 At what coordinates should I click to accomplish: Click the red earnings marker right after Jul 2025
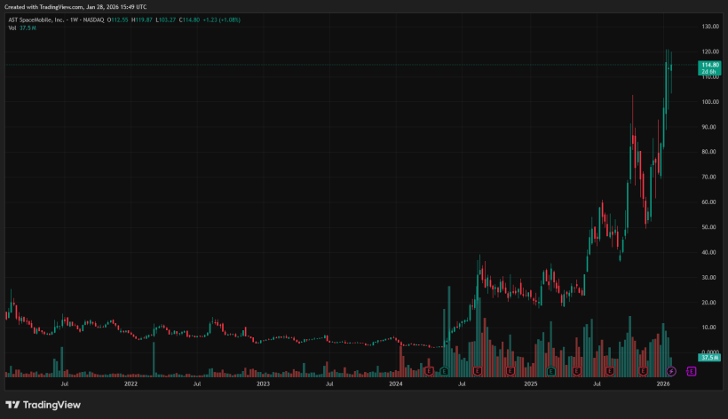610,370
